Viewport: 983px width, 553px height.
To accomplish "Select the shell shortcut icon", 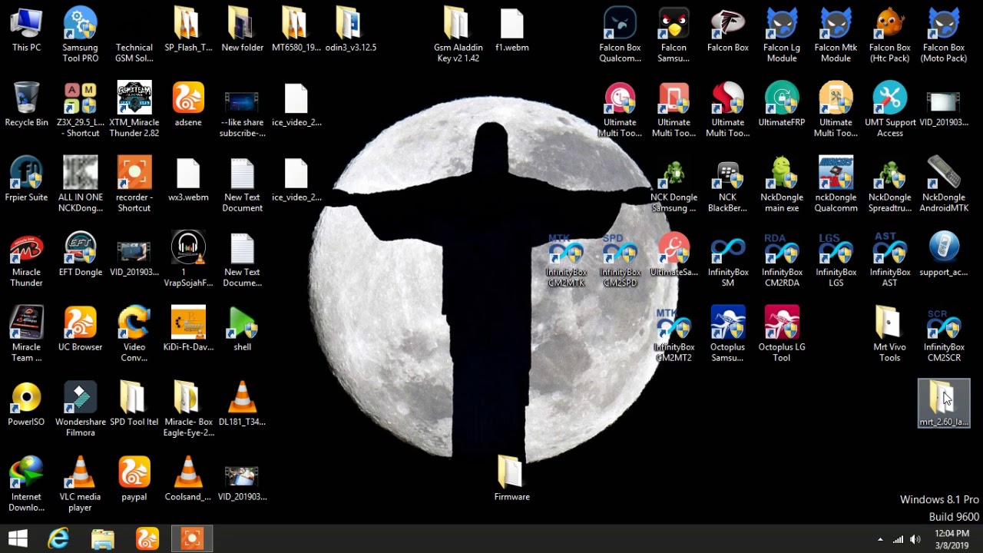I will click(242, 329).
